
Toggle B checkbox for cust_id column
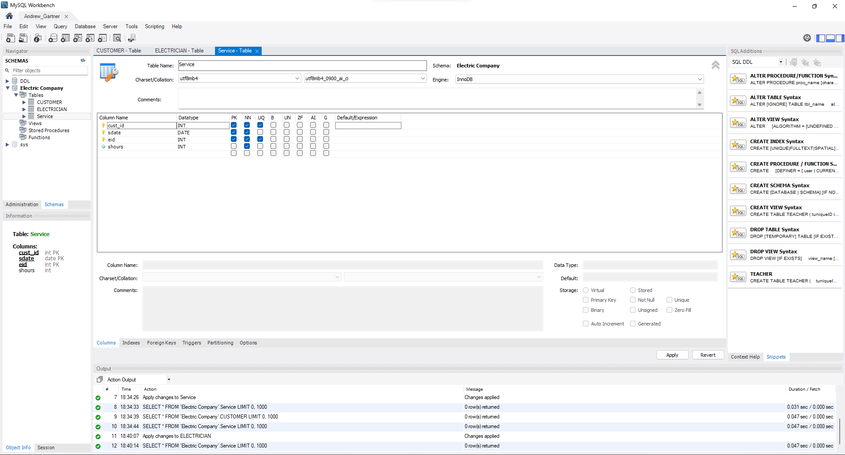(273, 125)
